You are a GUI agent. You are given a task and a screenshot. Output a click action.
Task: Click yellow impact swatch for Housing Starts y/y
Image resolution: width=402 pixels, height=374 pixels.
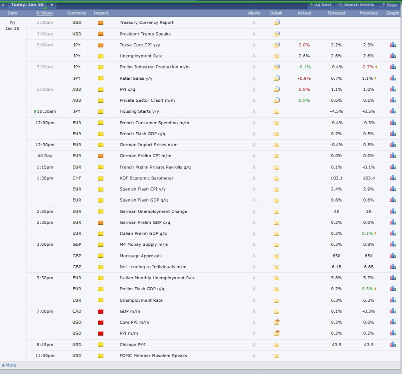click(100, 112)
